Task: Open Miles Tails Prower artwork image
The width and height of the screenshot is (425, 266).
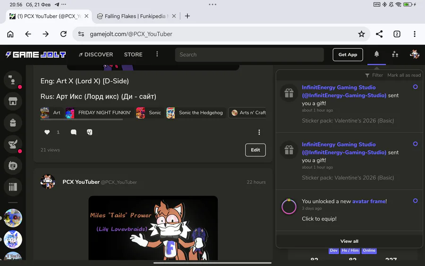Action: click(153, 228)
